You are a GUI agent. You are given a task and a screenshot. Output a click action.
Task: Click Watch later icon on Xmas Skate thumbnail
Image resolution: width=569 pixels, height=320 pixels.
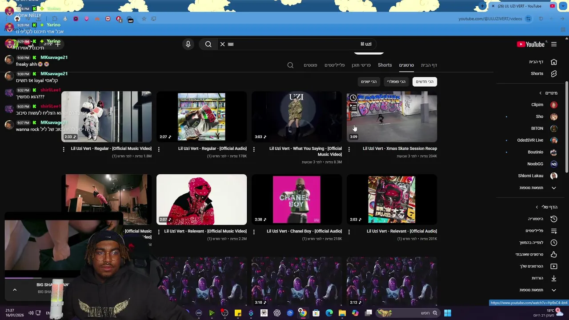pyautogui.click(x=353, y=98)
